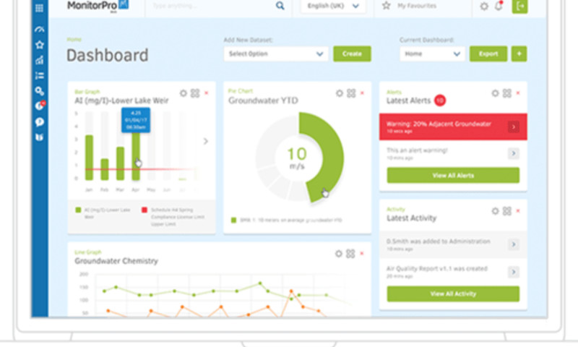Open the grid apps menu icon

click(39, 8)
